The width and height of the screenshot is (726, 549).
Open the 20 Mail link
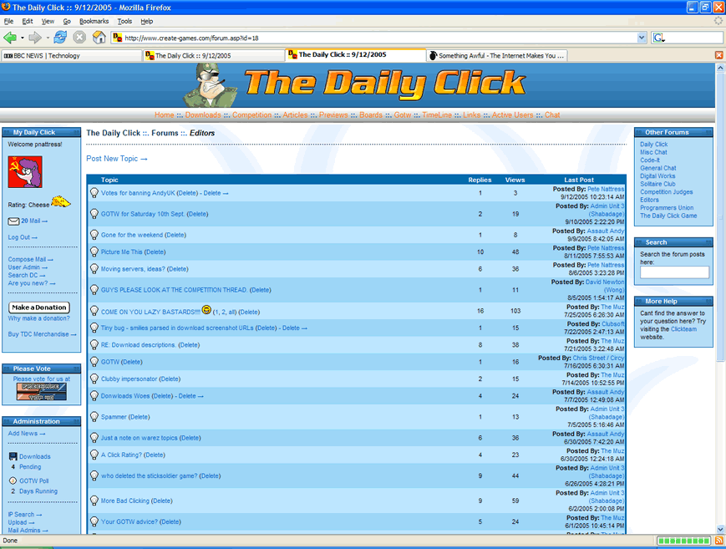(33, 221)
